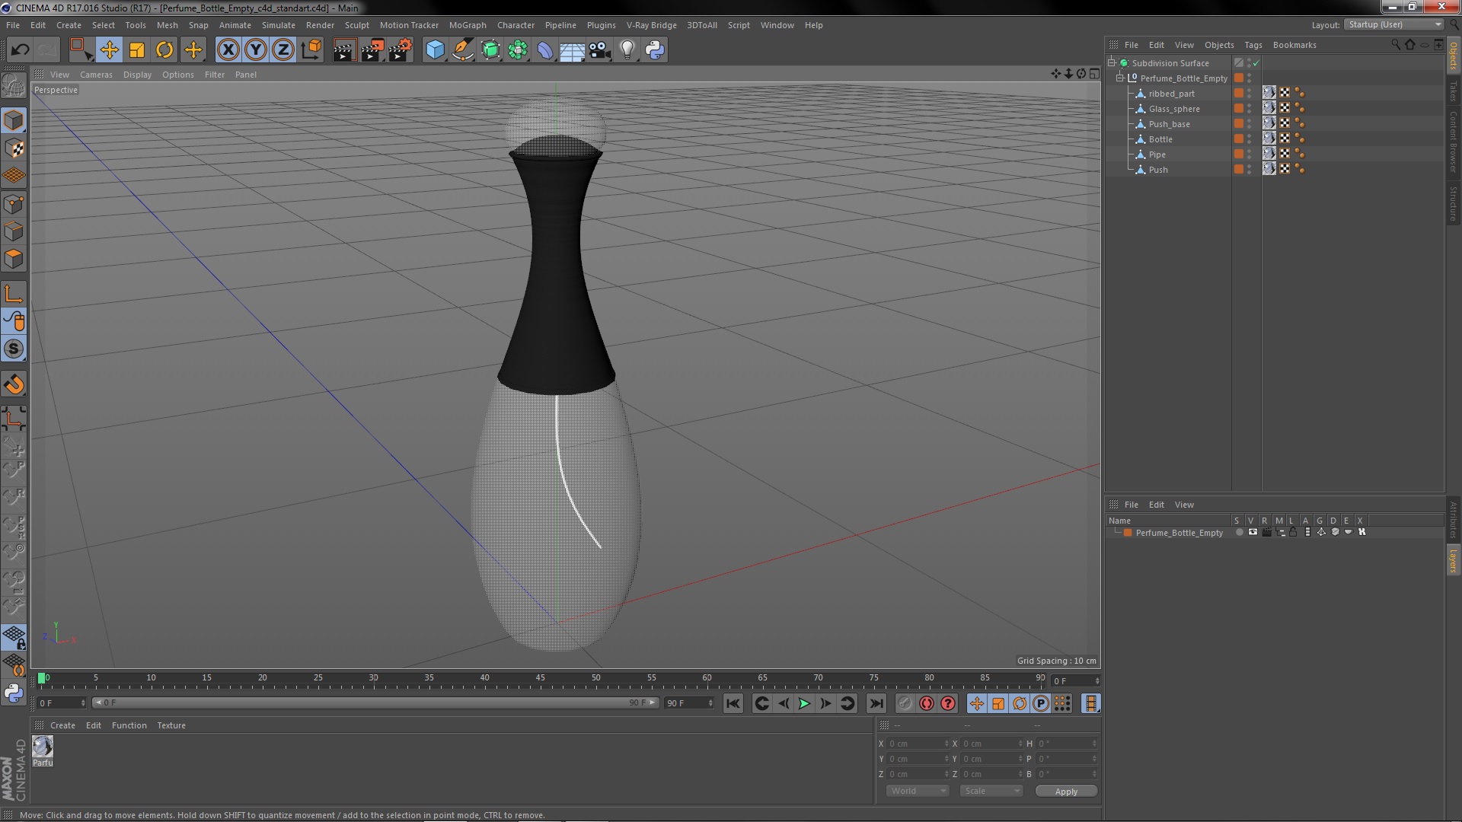This screenshot has width=1462, height=822.
Task: Add Floor environment object icon
Action: pos(573,50)
